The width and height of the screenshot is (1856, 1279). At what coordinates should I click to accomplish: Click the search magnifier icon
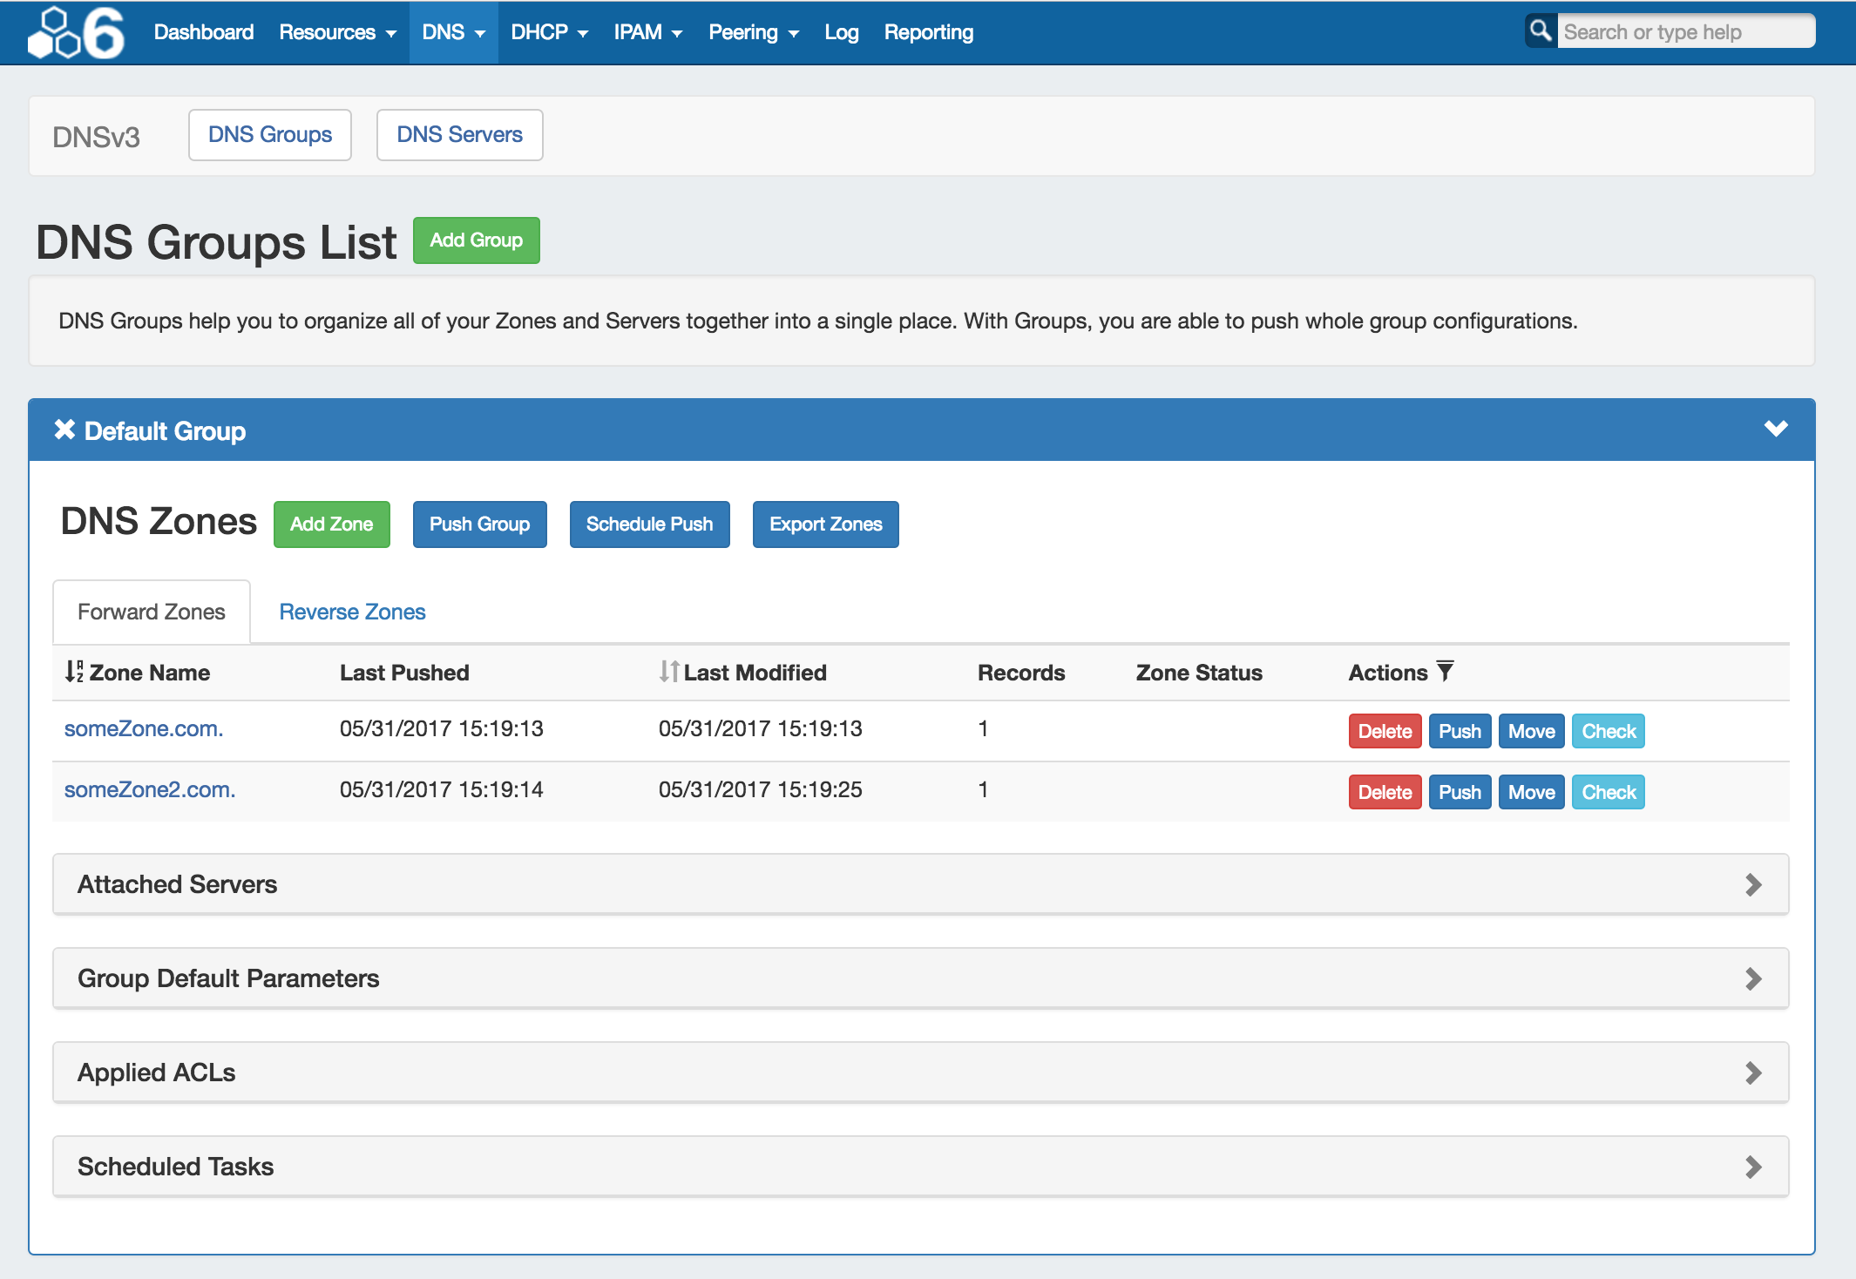pyautogui.click(x=1540, y=31)
